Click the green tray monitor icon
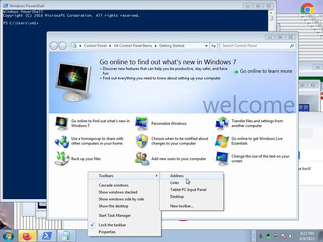This screenshot has height=242, width=323. click(x=268, y=236)
